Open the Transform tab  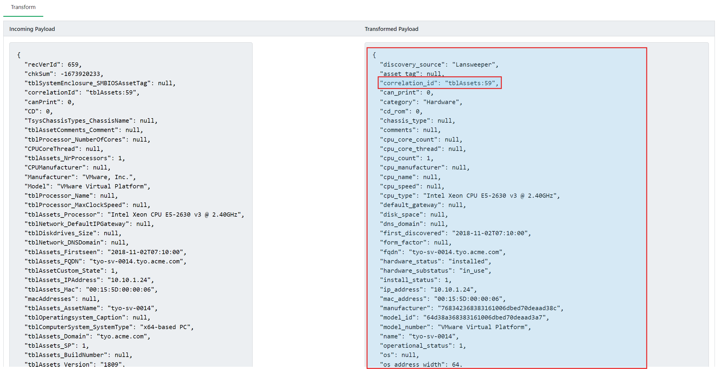coord(23,7)
